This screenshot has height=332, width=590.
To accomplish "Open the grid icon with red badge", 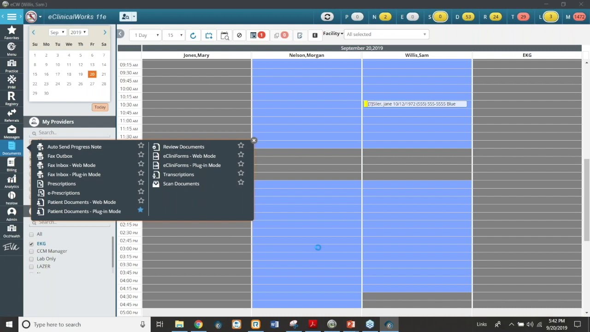I will pos(257,35).
